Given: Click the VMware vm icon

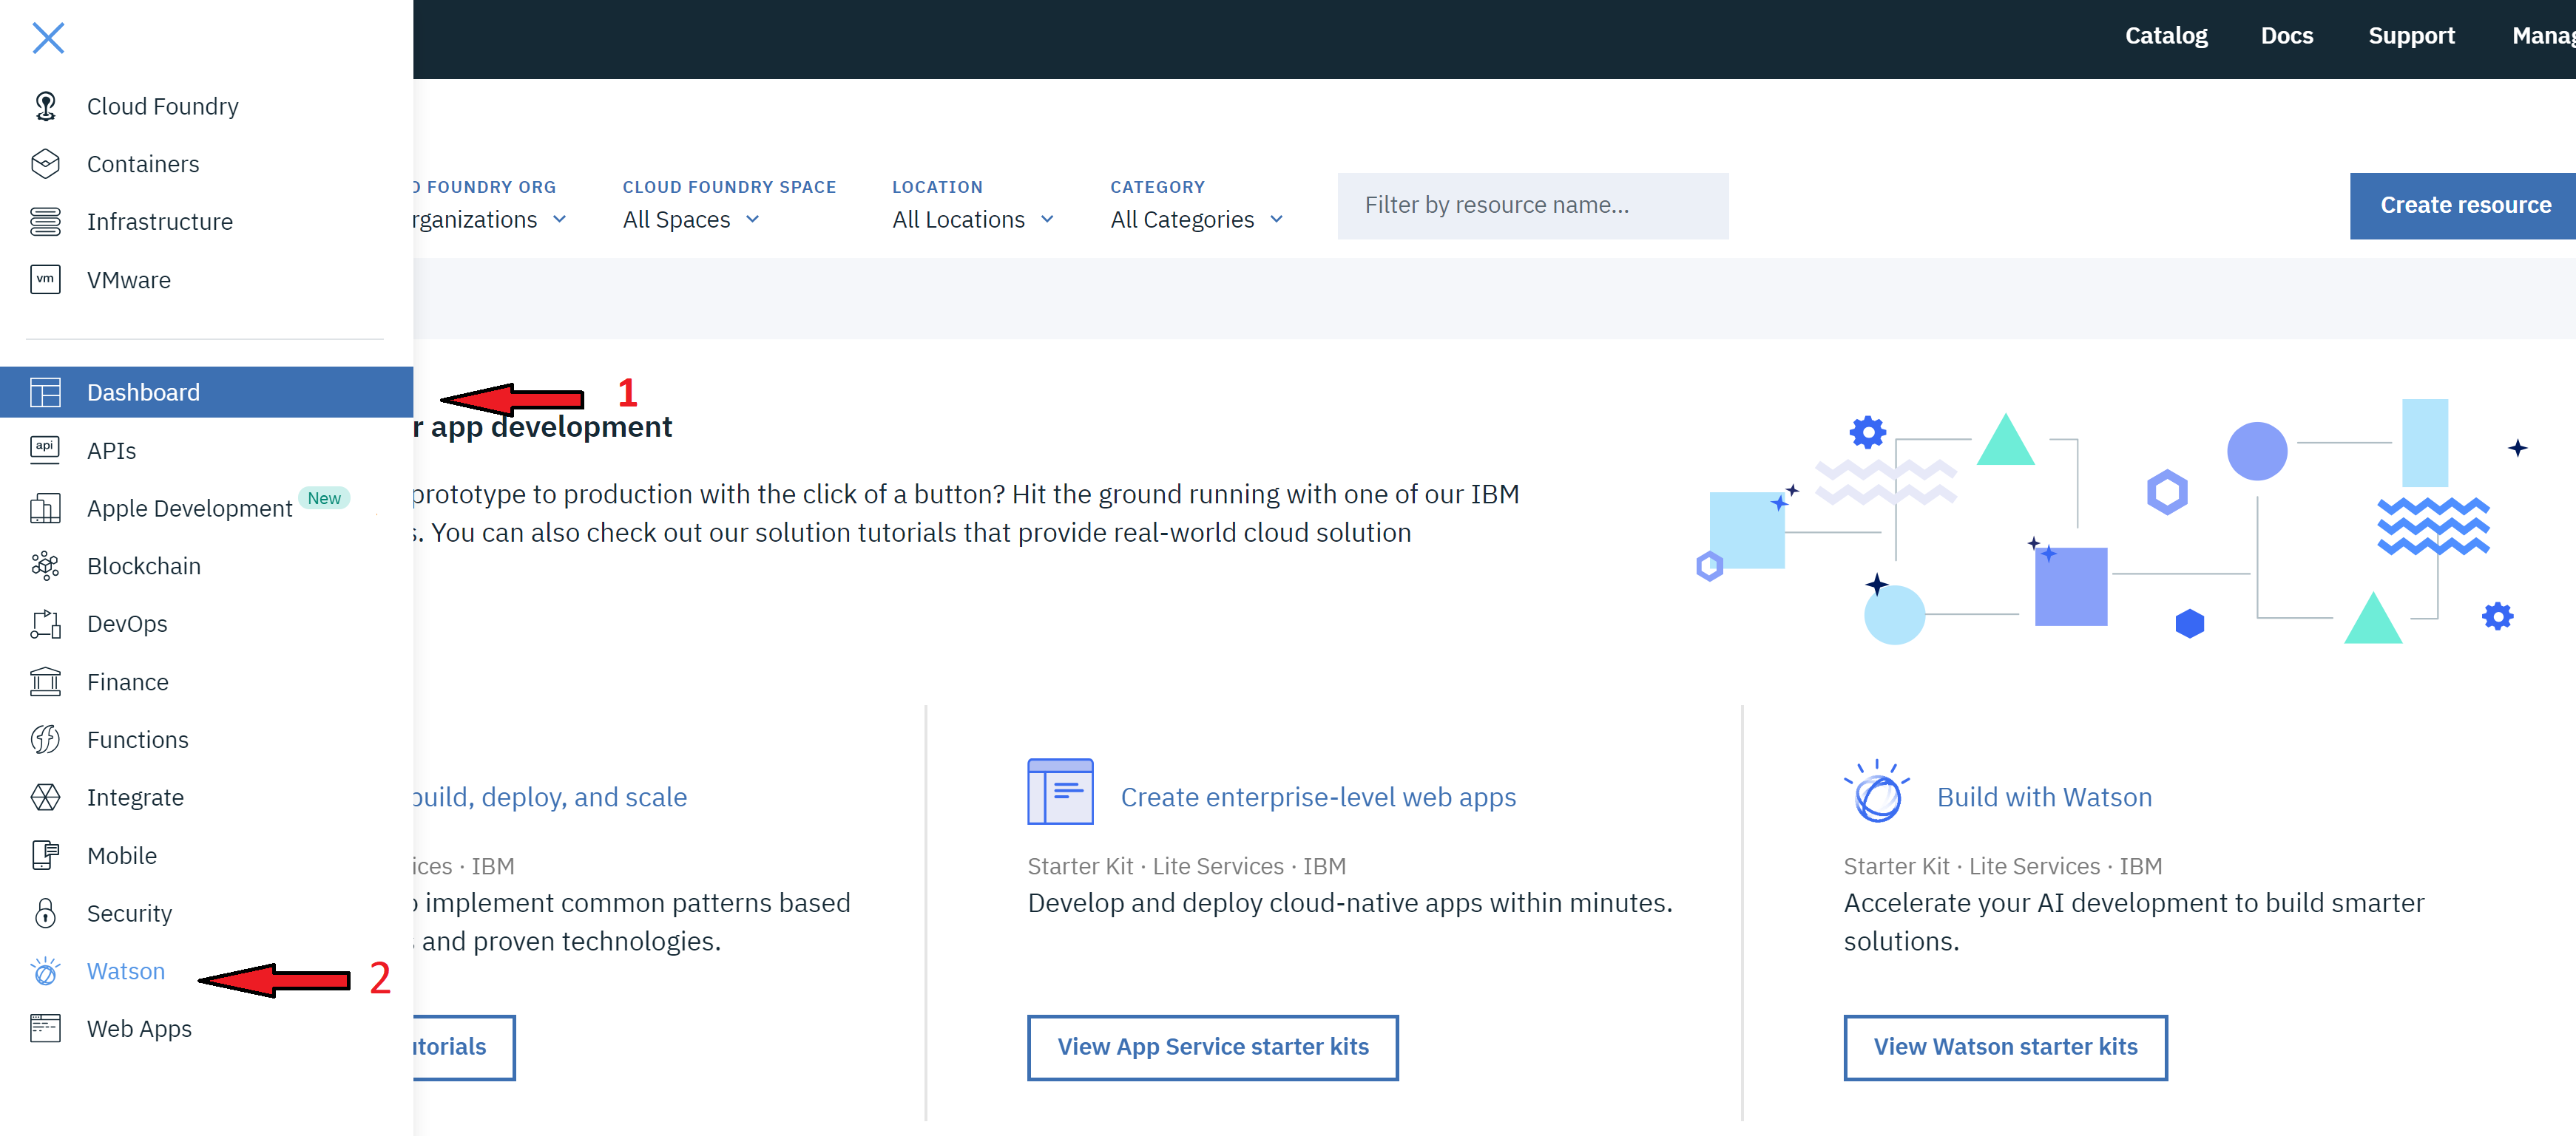Looking at the screenshot, I should coord(45,280).
